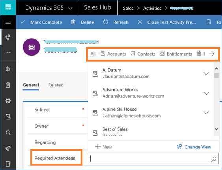The height and width of the screenshot is (170, 222).
Task: Select A. Datum lookup result
Action: tap(151, 73)
